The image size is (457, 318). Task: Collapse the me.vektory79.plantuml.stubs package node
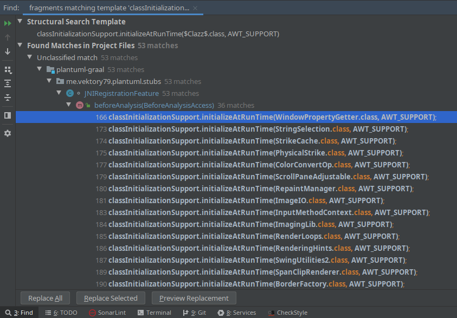pos(49,81)
